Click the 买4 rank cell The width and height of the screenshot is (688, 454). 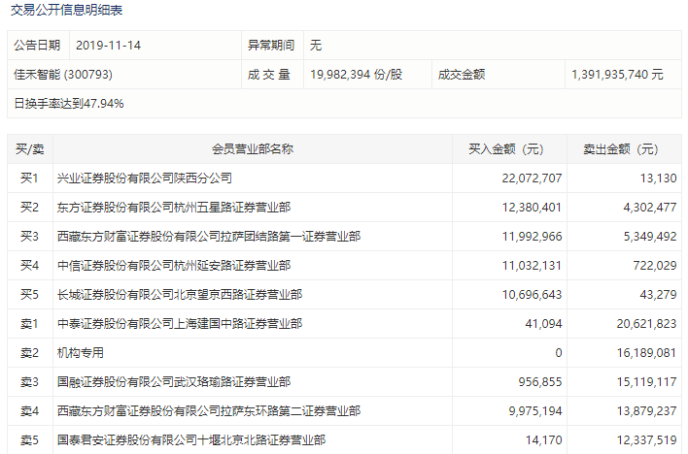tap(30, 266)
